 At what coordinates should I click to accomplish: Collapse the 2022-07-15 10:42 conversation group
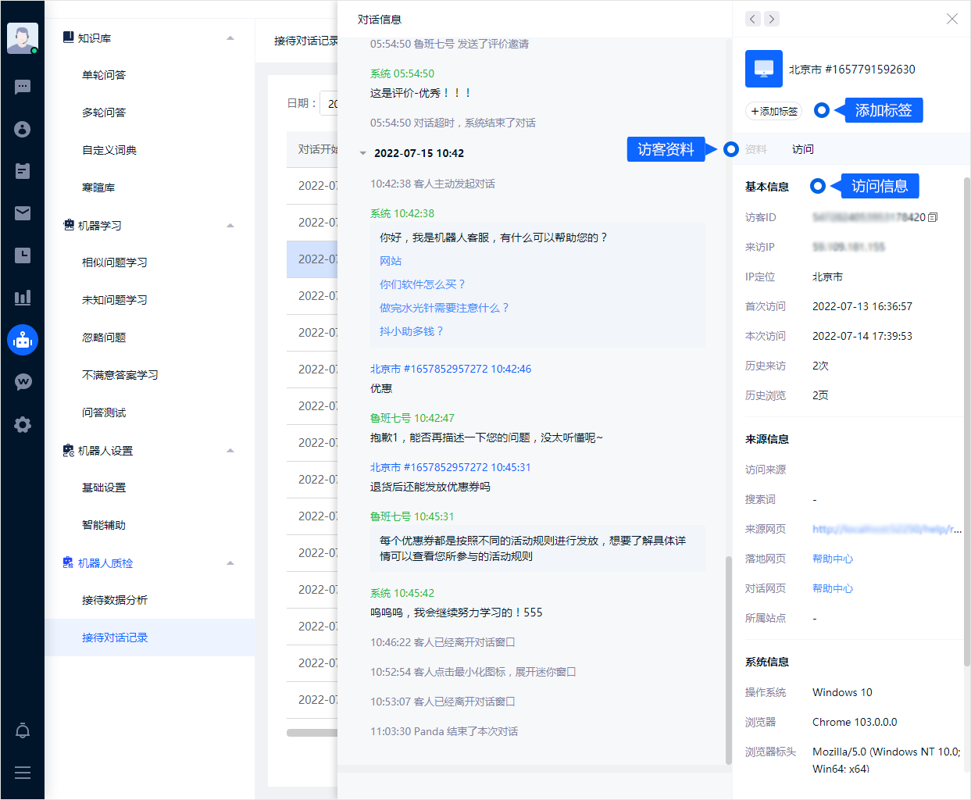tap(362, 153)
